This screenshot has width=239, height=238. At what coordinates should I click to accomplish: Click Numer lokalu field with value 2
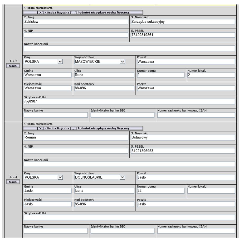[211, 75]
